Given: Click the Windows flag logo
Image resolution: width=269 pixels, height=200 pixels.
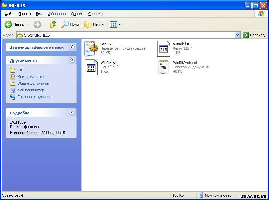Looking at the screenshot, I should click(x=261, y=14).
